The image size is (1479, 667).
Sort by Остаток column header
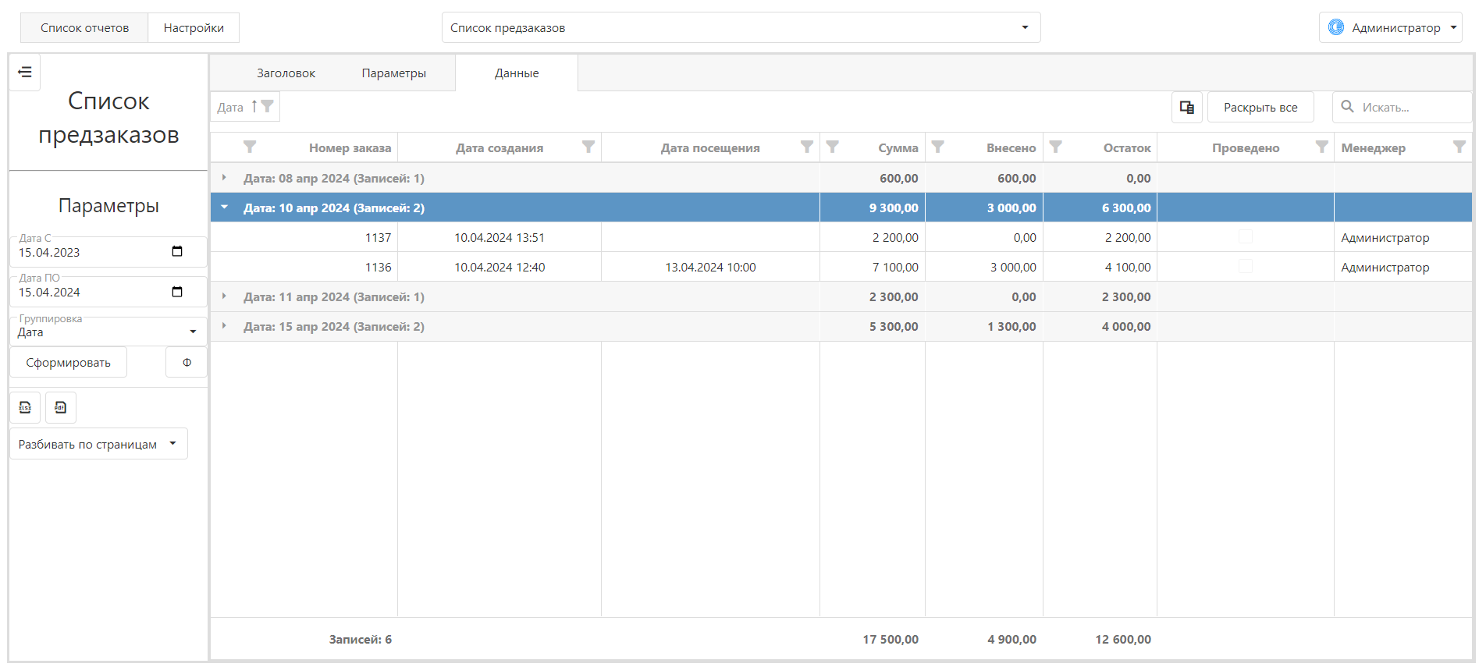(x=1127, y=148)
